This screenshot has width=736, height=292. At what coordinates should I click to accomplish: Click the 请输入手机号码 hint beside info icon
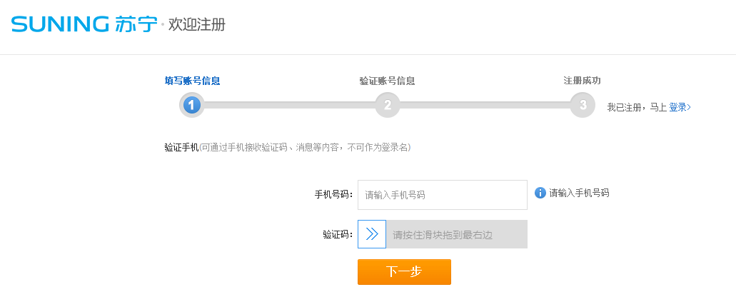(579, 193)
